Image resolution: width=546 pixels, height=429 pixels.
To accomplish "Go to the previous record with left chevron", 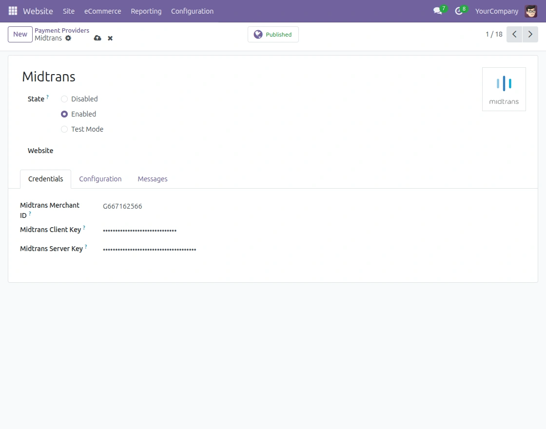I will [514, 34].
